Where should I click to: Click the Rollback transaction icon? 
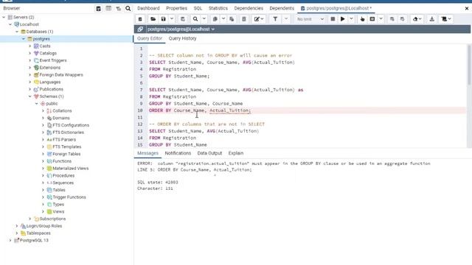pos(402,19)
